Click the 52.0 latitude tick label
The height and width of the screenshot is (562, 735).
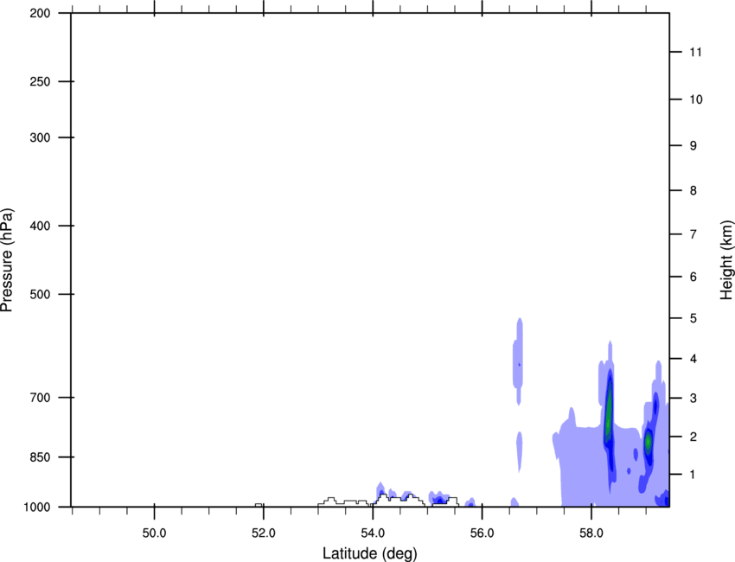(x=264, y=533)
